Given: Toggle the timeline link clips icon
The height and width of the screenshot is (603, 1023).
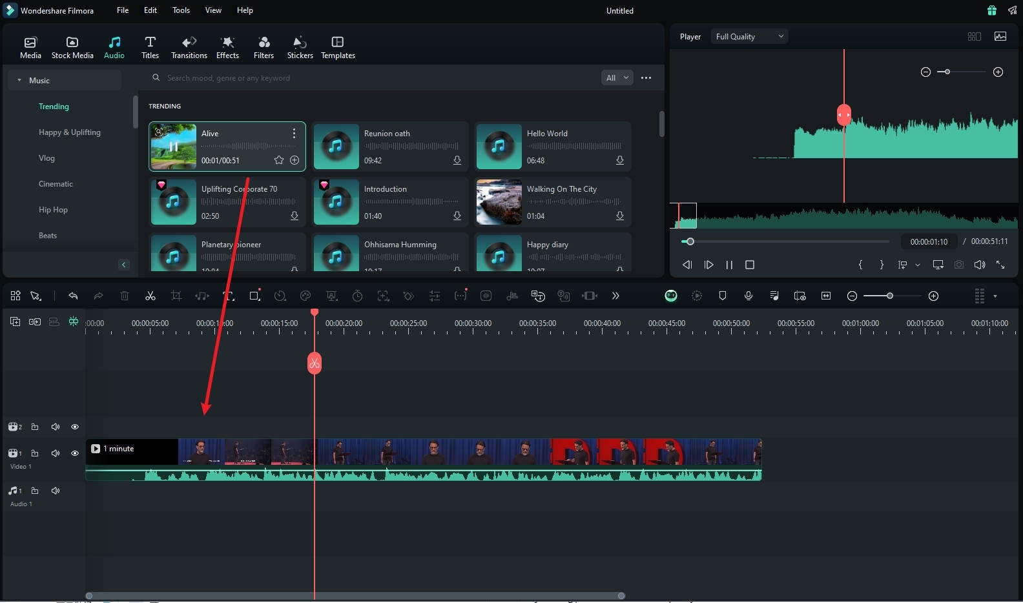Looking at the screenshot, I should 35,322.
